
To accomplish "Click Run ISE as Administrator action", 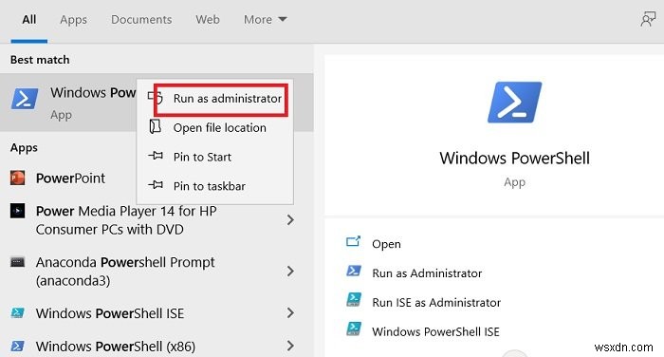I will pos(436,302).
